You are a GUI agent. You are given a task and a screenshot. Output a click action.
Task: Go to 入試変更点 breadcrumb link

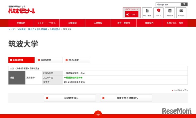[x=55, y=29]
